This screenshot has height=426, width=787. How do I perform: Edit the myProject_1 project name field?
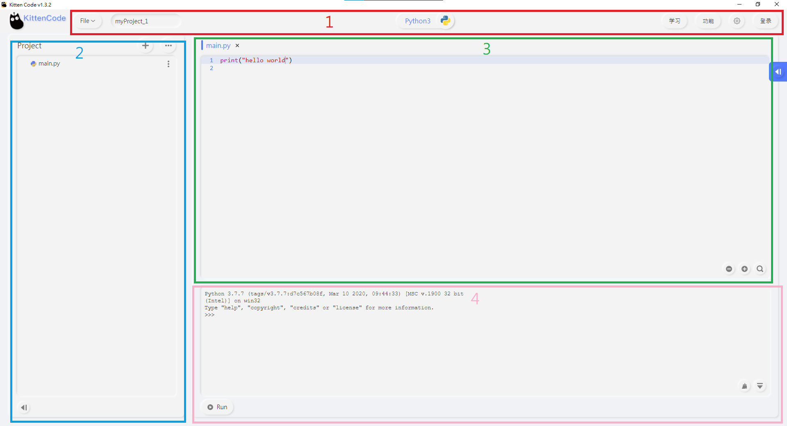click(x=146, y=21)
